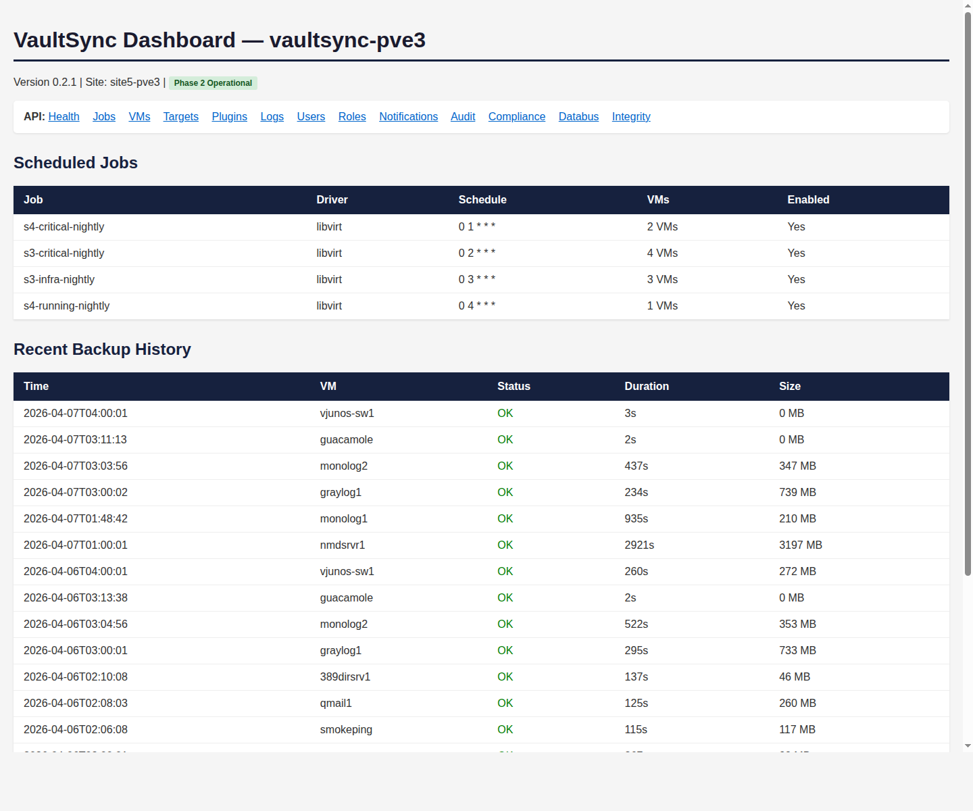Open the Databus API link
The width and height of the screenshot is (973, 811).
(x=578, y=116)
